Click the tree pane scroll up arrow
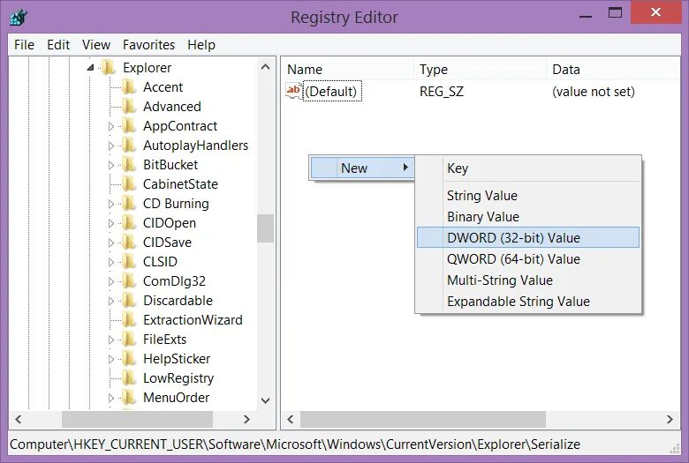 [x=265, y=67]
